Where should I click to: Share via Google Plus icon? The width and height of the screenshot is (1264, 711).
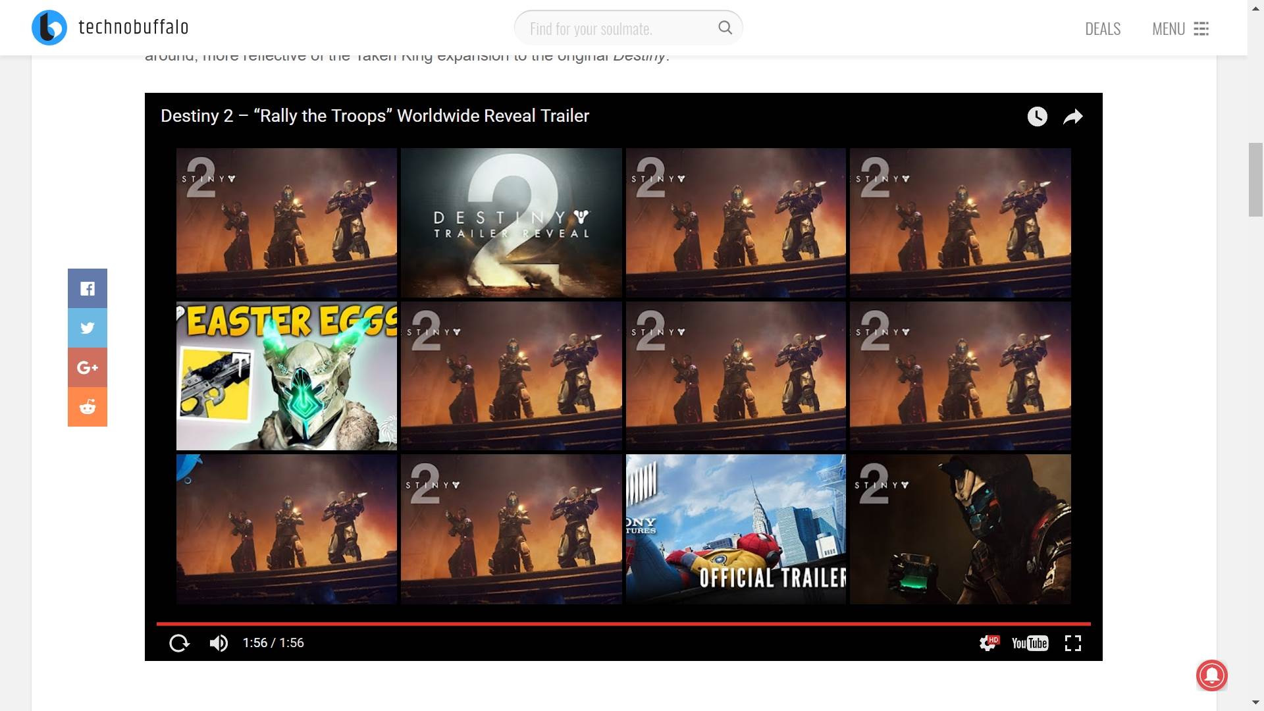click(88, 367)
